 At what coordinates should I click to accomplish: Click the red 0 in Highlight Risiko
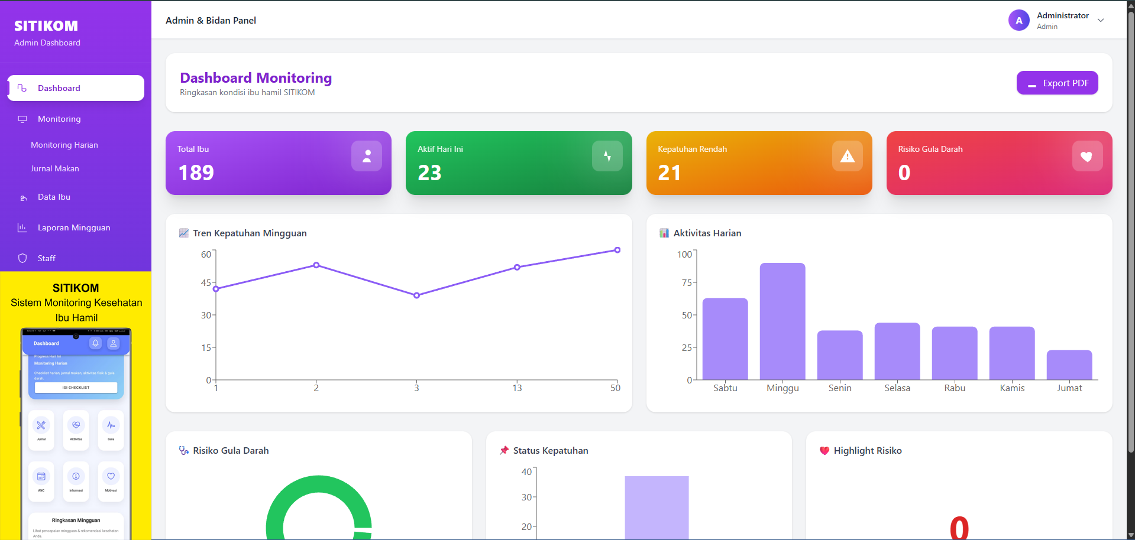959,528
